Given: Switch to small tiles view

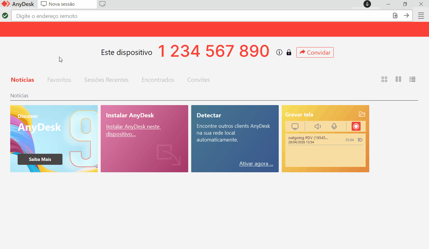Looking at the screenshot, I should pos(398,79).
